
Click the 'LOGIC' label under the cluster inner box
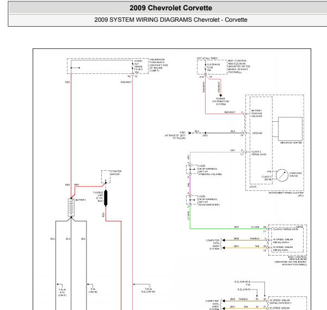coord(253,187)
